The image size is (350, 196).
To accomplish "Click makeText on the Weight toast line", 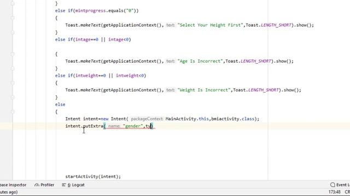I will (90, 90).
